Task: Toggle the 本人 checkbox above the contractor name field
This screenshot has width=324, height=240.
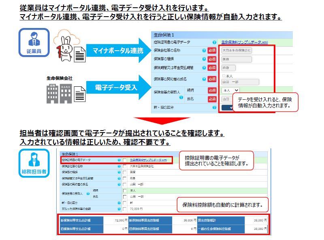Action: pos(224,76)
